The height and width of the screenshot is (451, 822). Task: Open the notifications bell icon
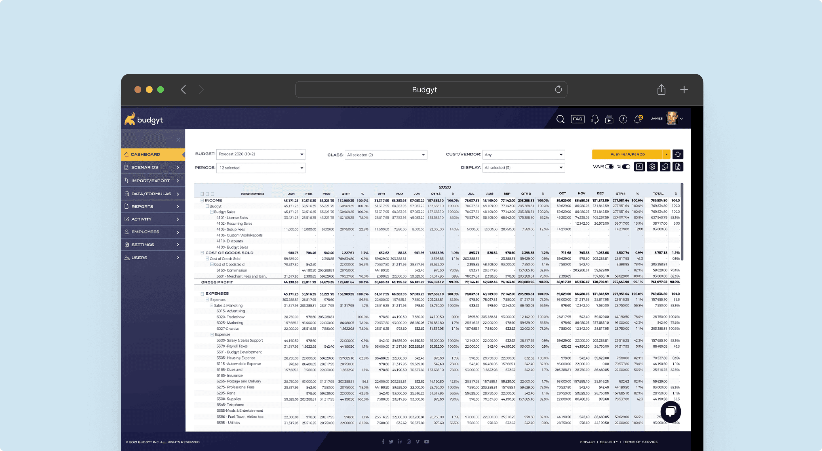638,119
